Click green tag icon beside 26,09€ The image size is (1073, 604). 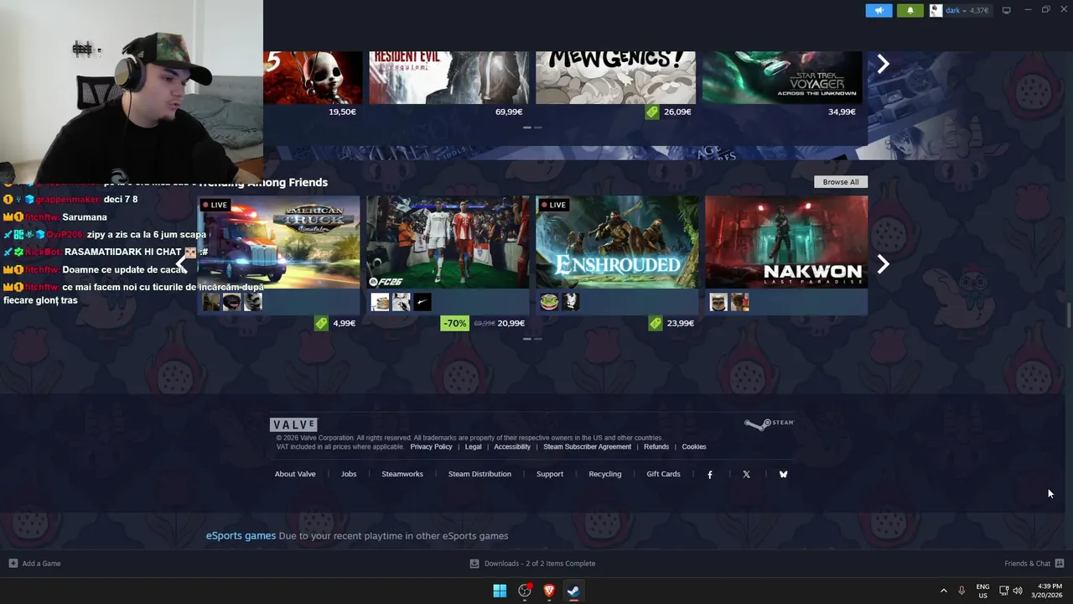pos(652,112)
